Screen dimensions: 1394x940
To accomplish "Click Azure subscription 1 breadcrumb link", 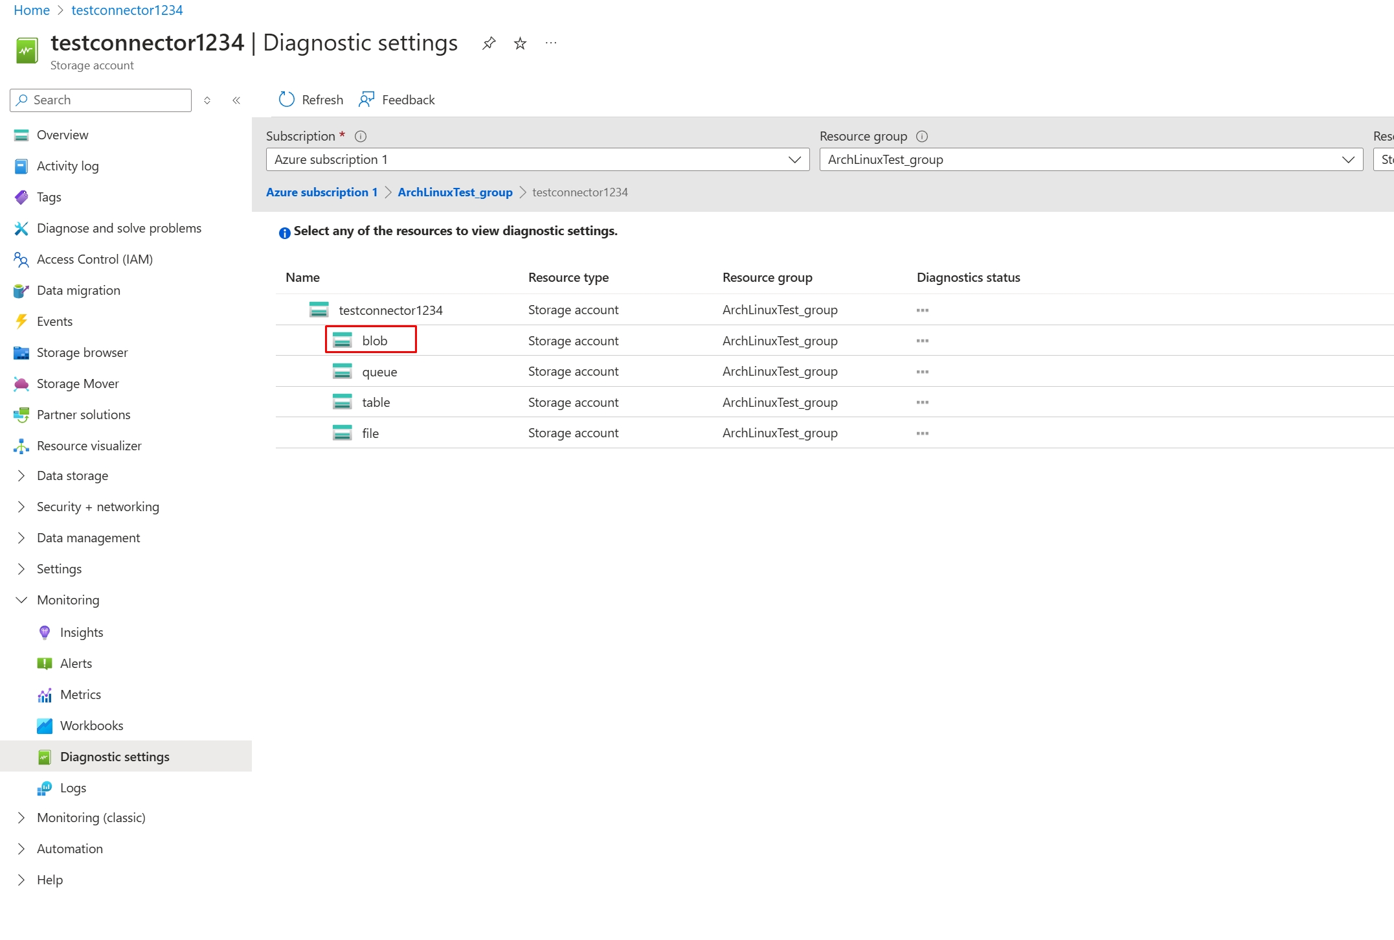I will point(322,192).
